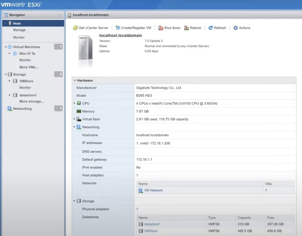The image size is (302, 236).
Task: Expand the CPU row details
Action: (x=74, y=103)
